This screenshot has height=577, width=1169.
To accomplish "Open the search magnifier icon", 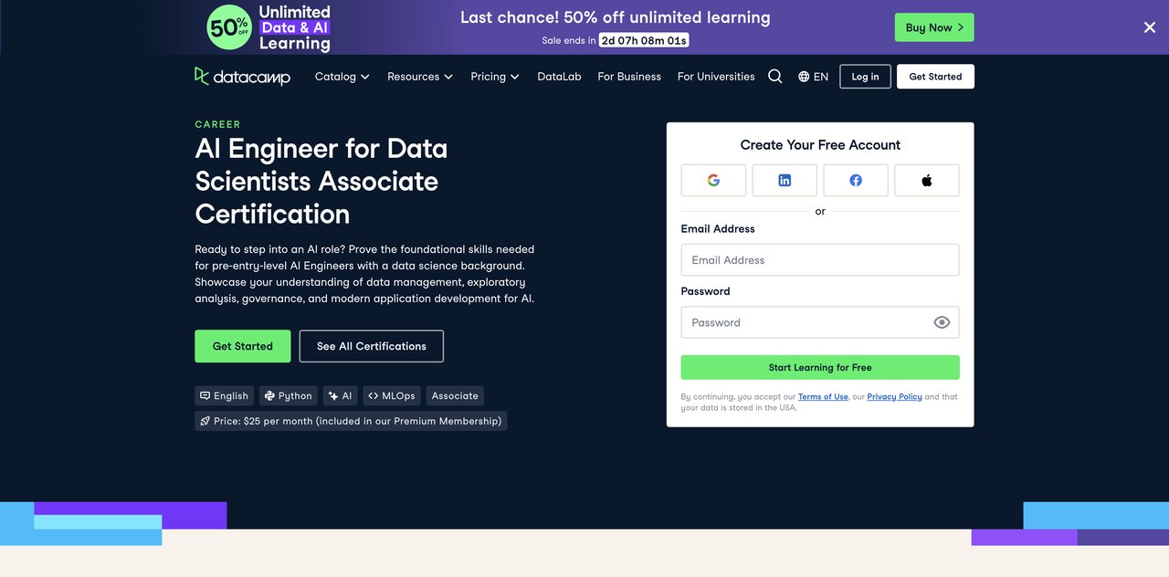I will [x=774, y=77].
